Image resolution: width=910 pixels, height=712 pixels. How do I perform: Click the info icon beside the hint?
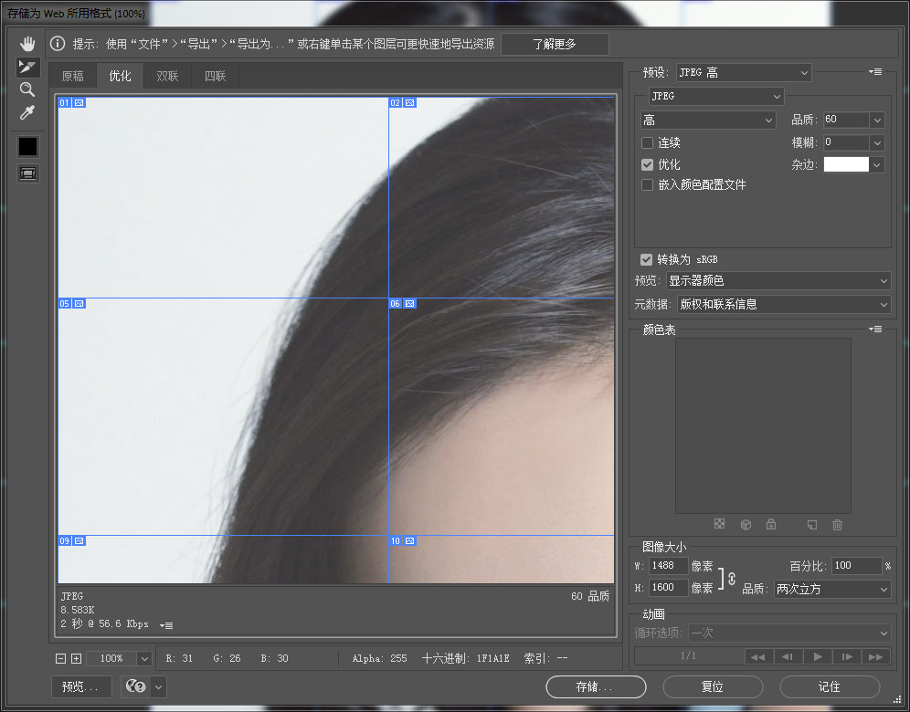coord(58,44)
